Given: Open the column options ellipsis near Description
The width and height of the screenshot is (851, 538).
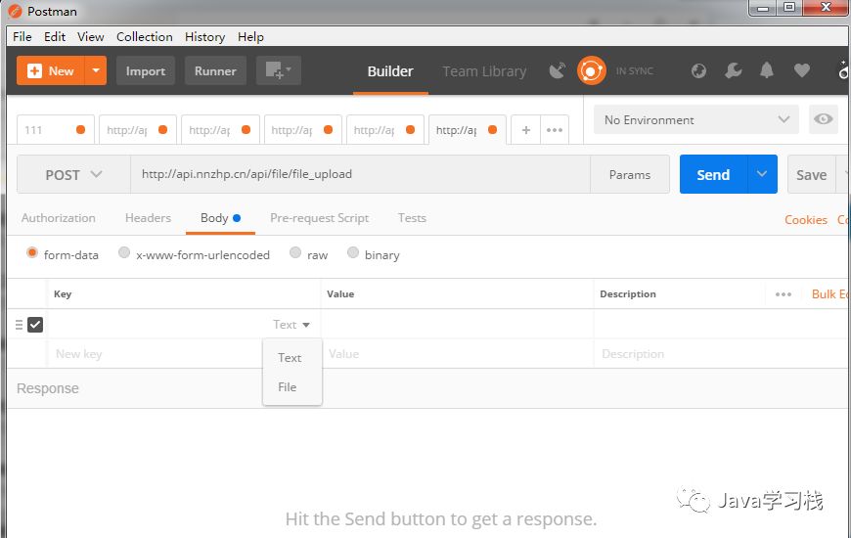Looking at the screenshot, I should [784, 294].
